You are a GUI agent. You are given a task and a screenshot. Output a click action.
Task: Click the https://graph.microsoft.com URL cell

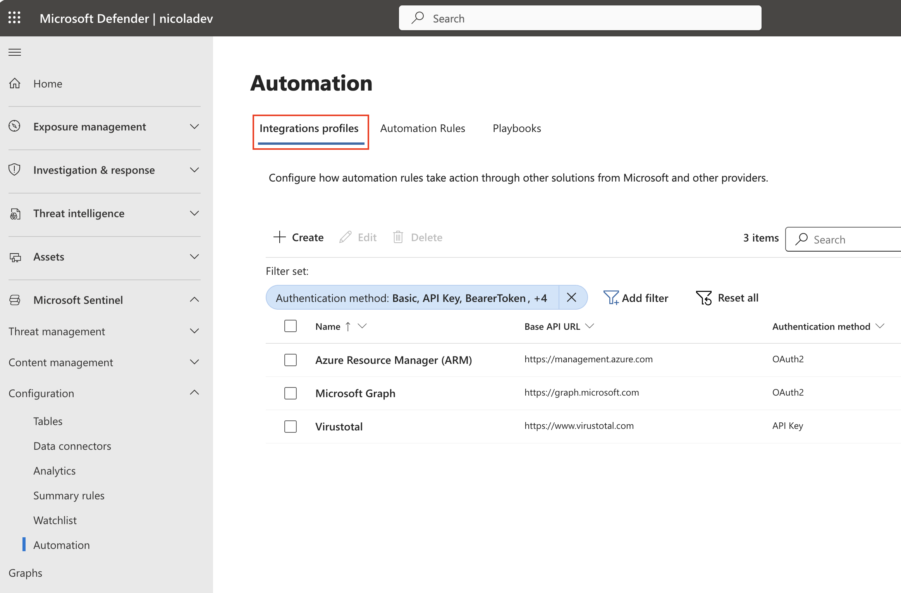tap(581, 392)
